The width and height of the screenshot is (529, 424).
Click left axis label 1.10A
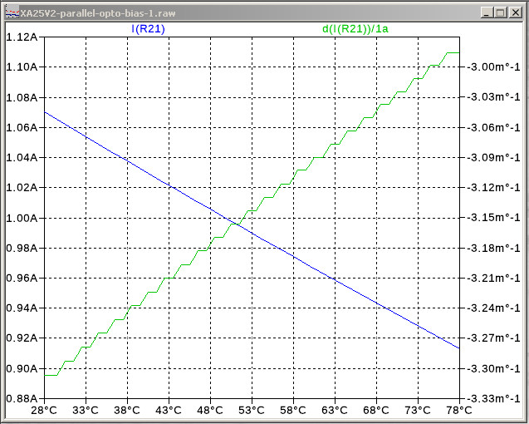(22, 67)
